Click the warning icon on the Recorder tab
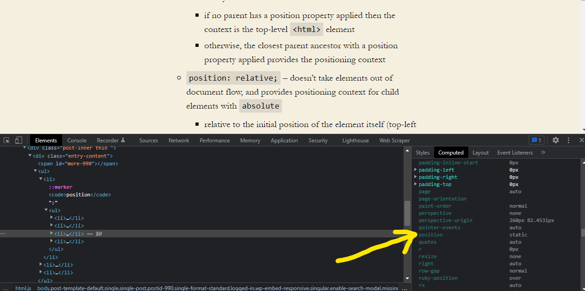The height and width of the screenshot is (291, 585). (x=124, y=140)
